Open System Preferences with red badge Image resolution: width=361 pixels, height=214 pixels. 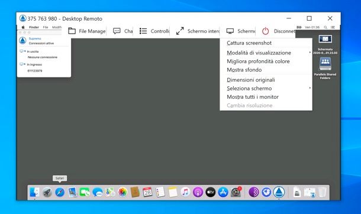pos(236,192)
